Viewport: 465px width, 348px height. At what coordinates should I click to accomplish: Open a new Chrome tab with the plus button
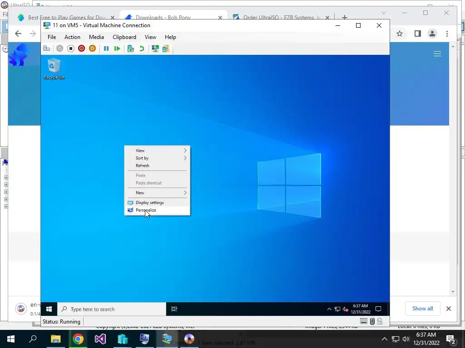click(344, 18)
